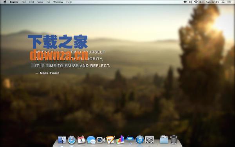Launch FaceTime from the Dock
235x147 pixels.
pyautogui.click(x=101, y=140)
